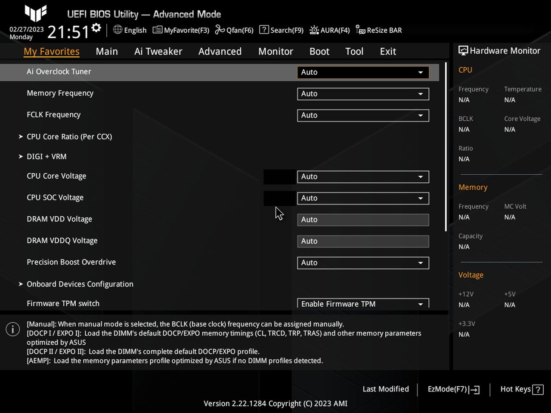551x413 pixels.
Task: Switch to the Exit tab
Action: (388, 52)
